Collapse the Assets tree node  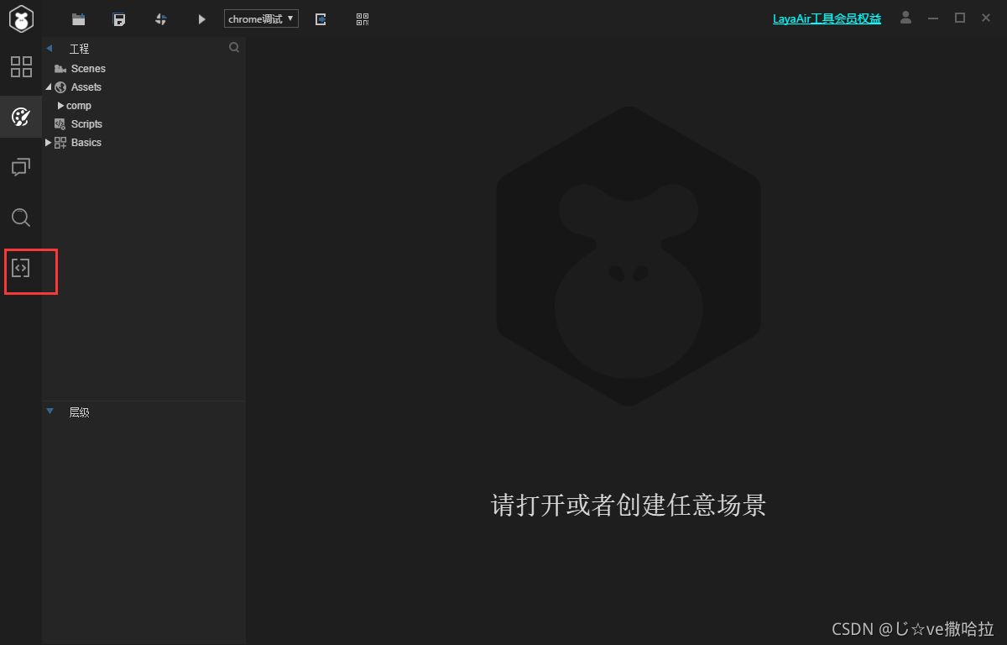[49, 87]
